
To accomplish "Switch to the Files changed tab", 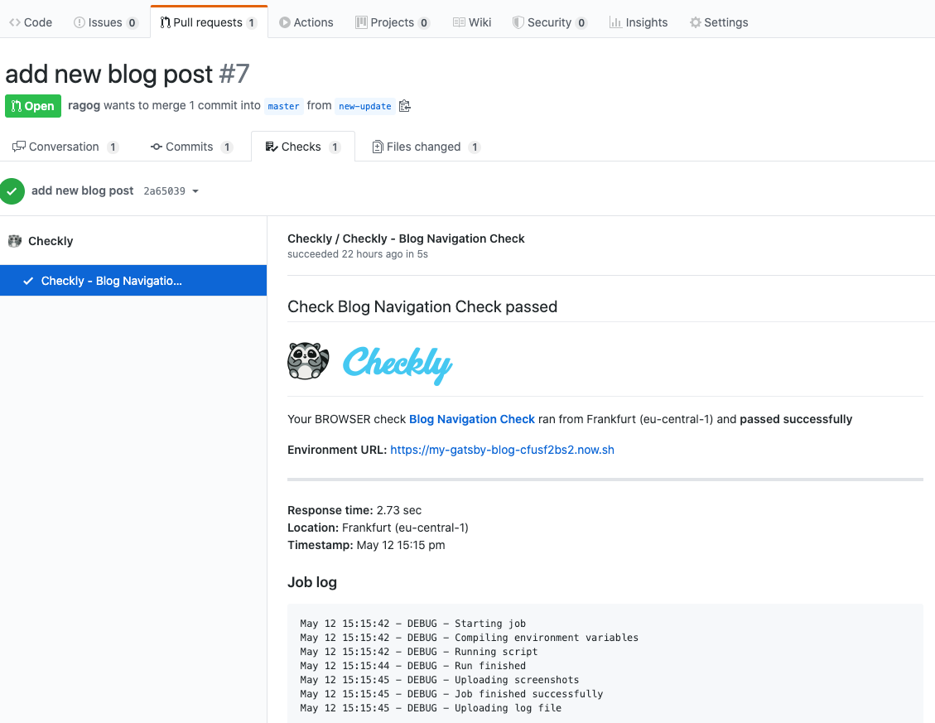I will (x=425, y=147).
